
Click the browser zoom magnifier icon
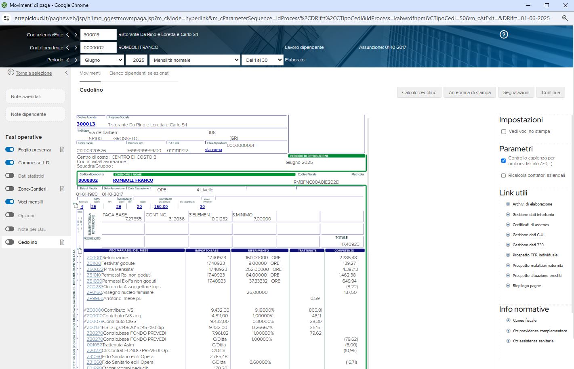[x=565, y=18]
